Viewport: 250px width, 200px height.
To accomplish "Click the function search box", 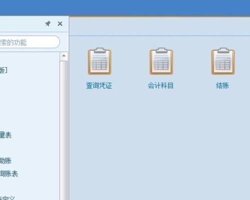I will (29, 42).
